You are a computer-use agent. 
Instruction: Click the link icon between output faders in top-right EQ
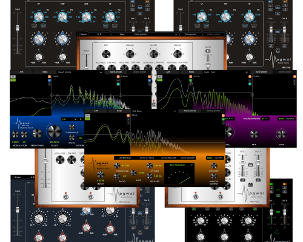click(278, 31)
